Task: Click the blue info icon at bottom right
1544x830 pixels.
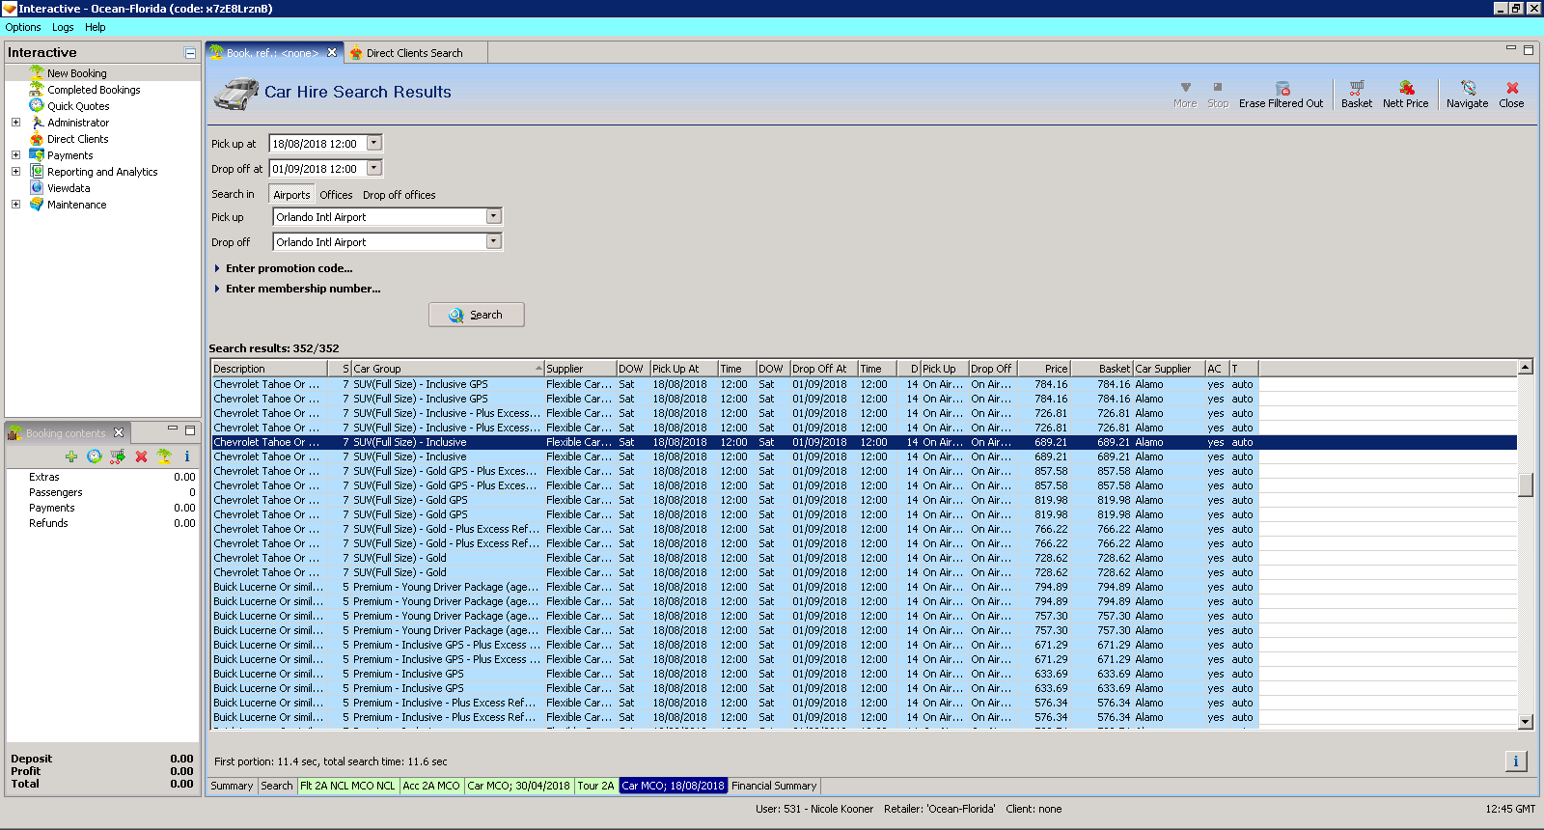Action: pos(1515,761)
